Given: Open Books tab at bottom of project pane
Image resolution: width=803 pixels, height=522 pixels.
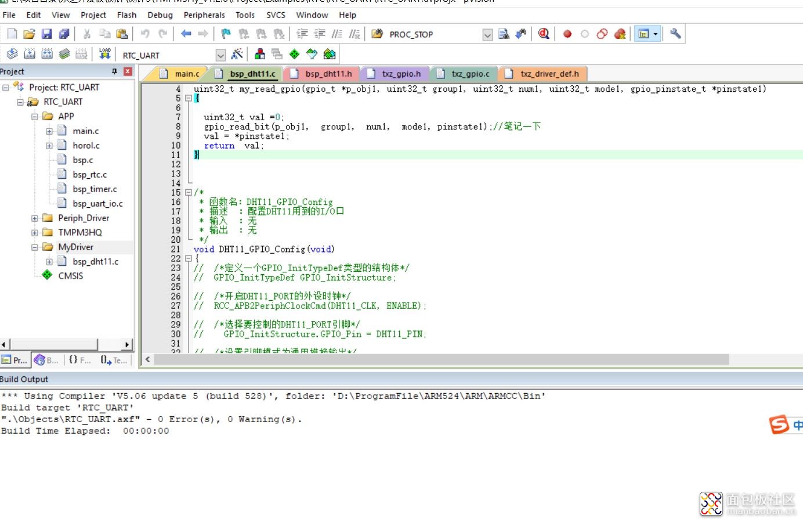Looking at the screenshot, I should coord(46,360).
